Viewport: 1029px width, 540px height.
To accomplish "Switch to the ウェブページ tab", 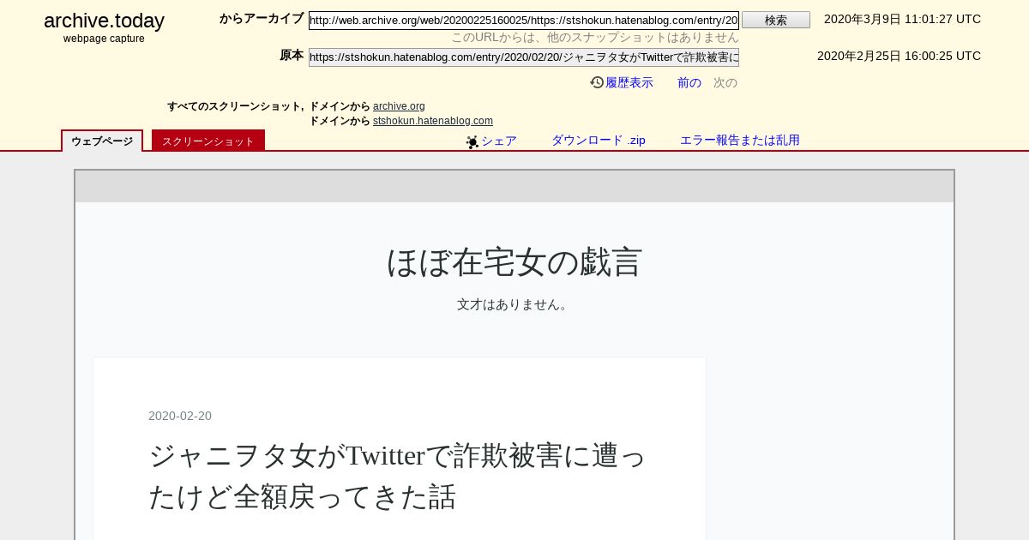I will [x=102, y=141].
